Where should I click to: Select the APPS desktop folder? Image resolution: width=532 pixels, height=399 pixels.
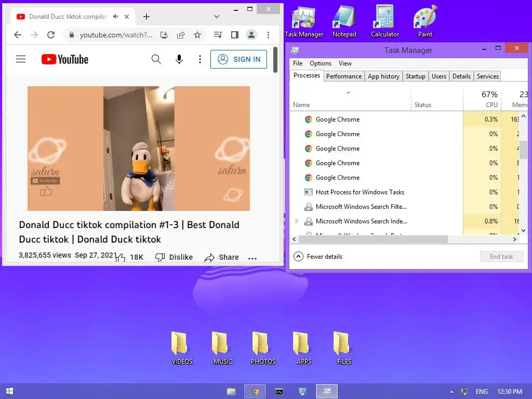(303, 349)
